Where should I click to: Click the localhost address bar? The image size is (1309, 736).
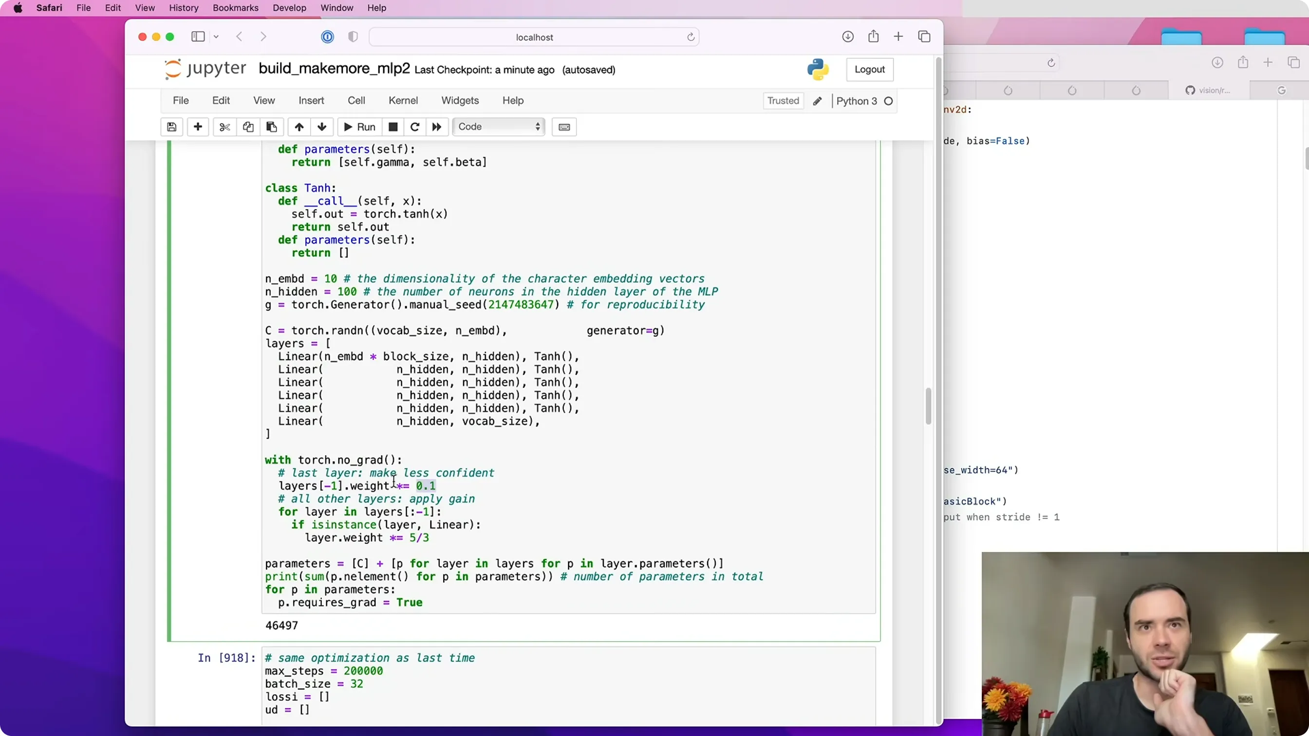tap(534, 37)
